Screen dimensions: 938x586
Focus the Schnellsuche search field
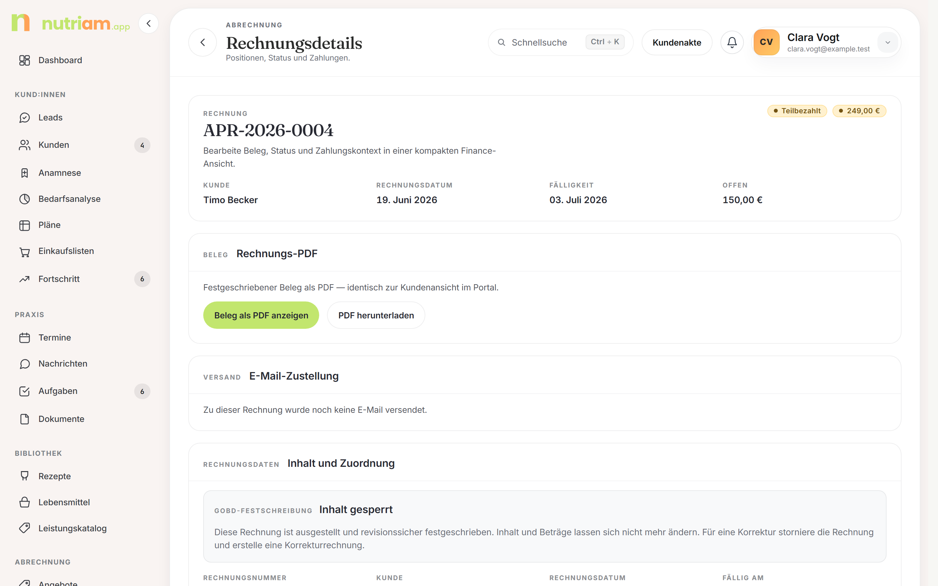(x=561, y=42)
